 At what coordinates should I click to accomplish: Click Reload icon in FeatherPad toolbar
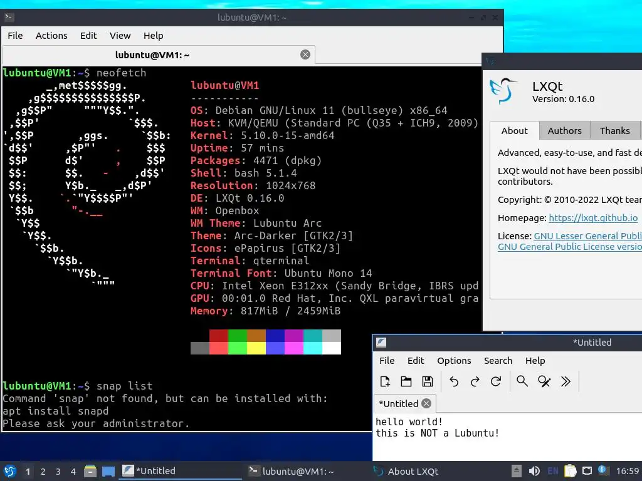496,381
